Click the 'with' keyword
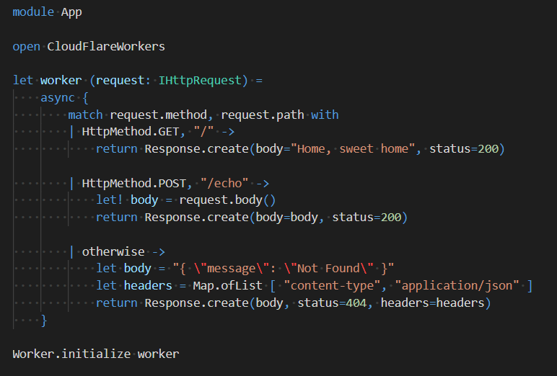 pos(325,115)
